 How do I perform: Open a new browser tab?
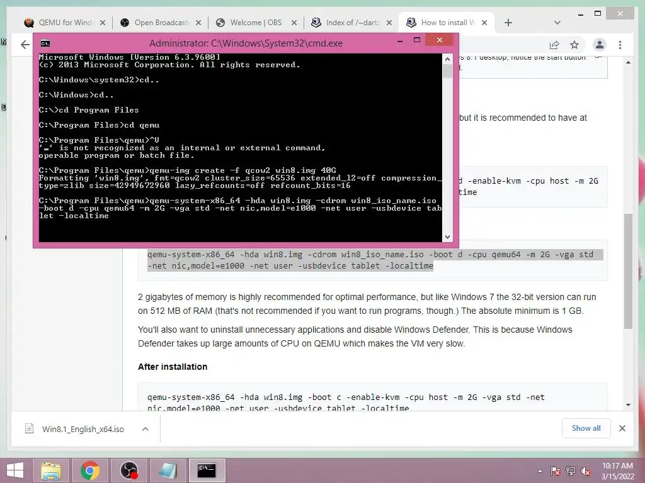[x=508, y=23]
